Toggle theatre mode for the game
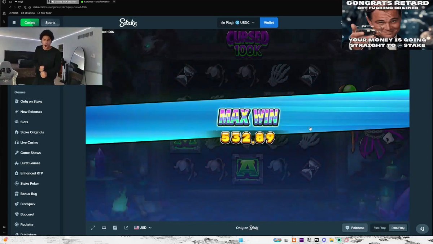The width and height of the screenshot is (433, 244). point(104,228)
